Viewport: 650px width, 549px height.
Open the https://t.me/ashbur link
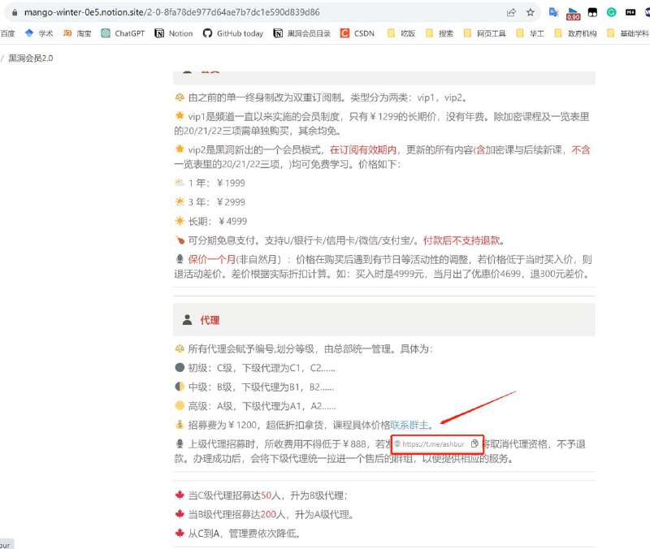tap(432, 444)
